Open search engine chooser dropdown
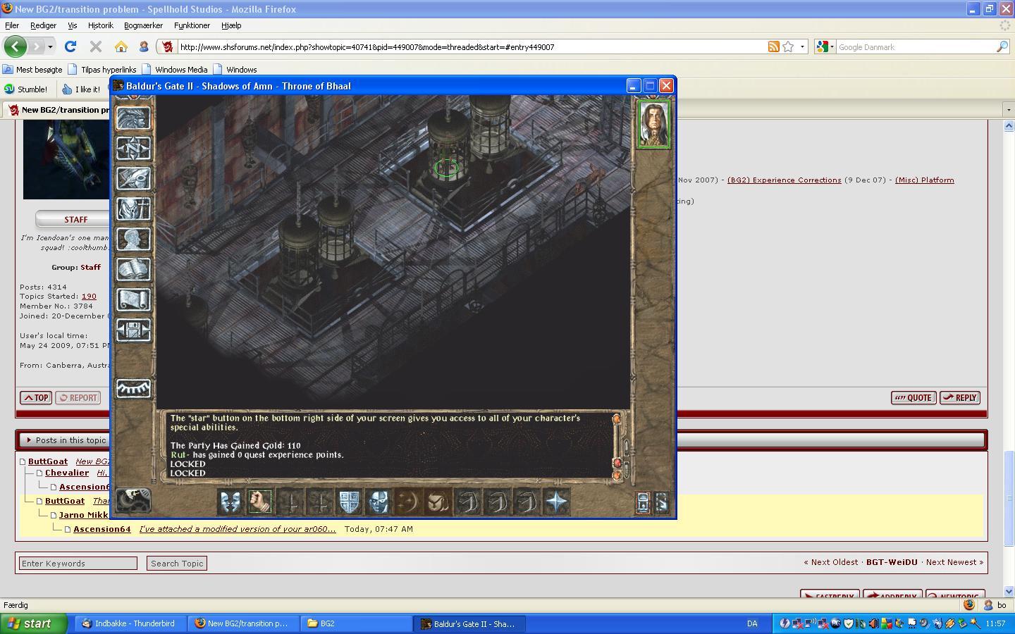This screenshot has width=1015, height=634. point(825,47)
